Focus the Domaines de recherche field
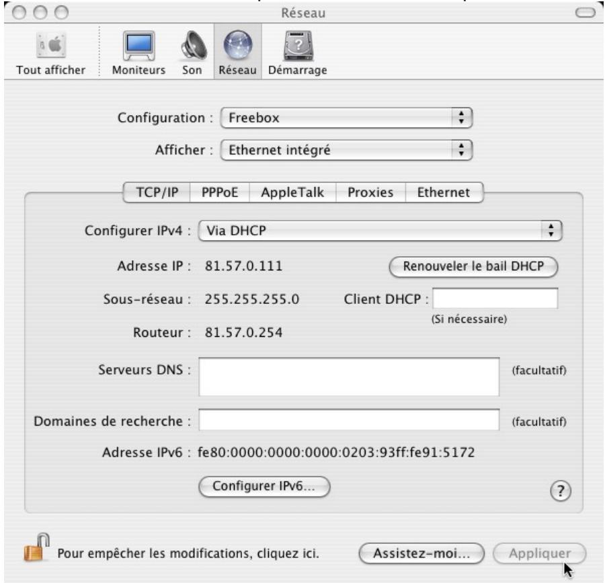605x583 pixels. coord(349,420)
